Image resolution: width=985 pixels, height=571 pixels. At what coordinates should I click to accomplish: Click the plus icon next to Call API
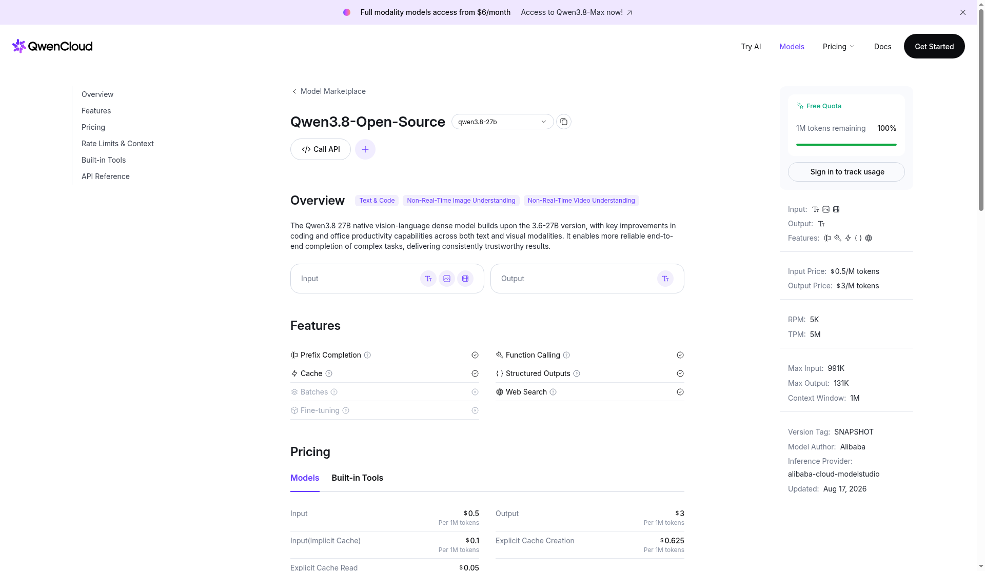tap(365, 149)
